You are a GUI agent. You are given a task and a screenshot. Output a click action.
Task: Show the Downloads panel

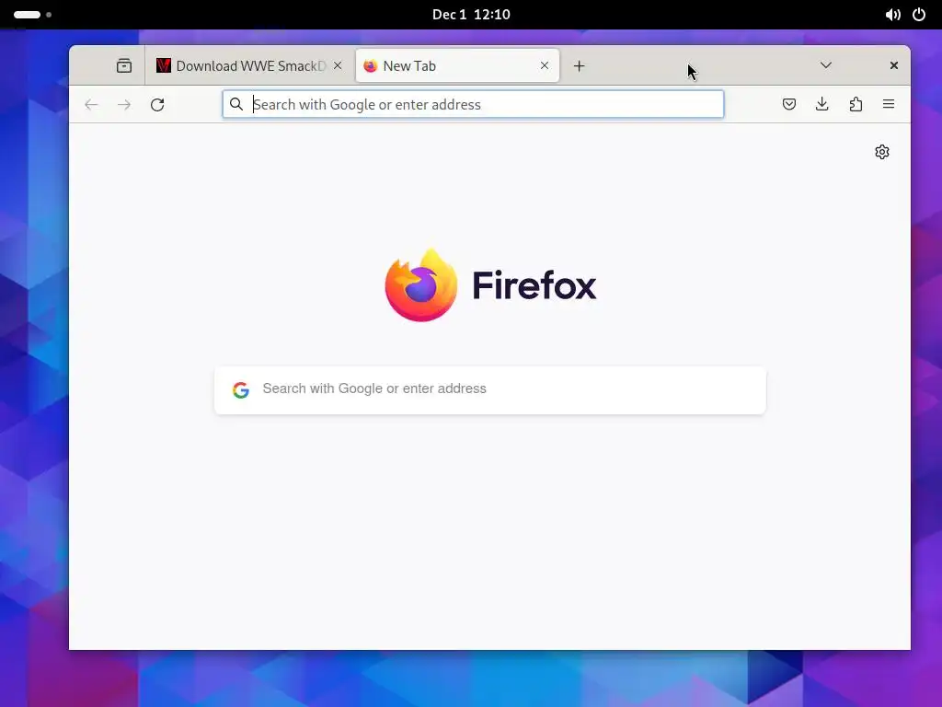(x=821, y=104)
